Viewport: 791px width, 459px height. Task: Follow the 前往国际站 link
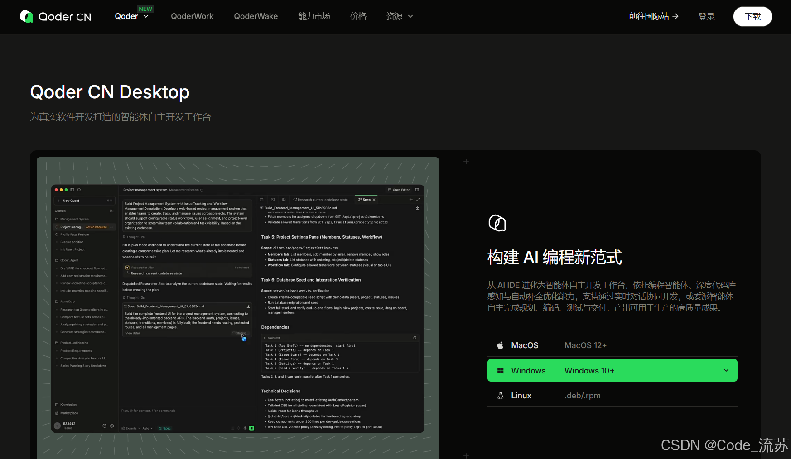click(654, 16)
